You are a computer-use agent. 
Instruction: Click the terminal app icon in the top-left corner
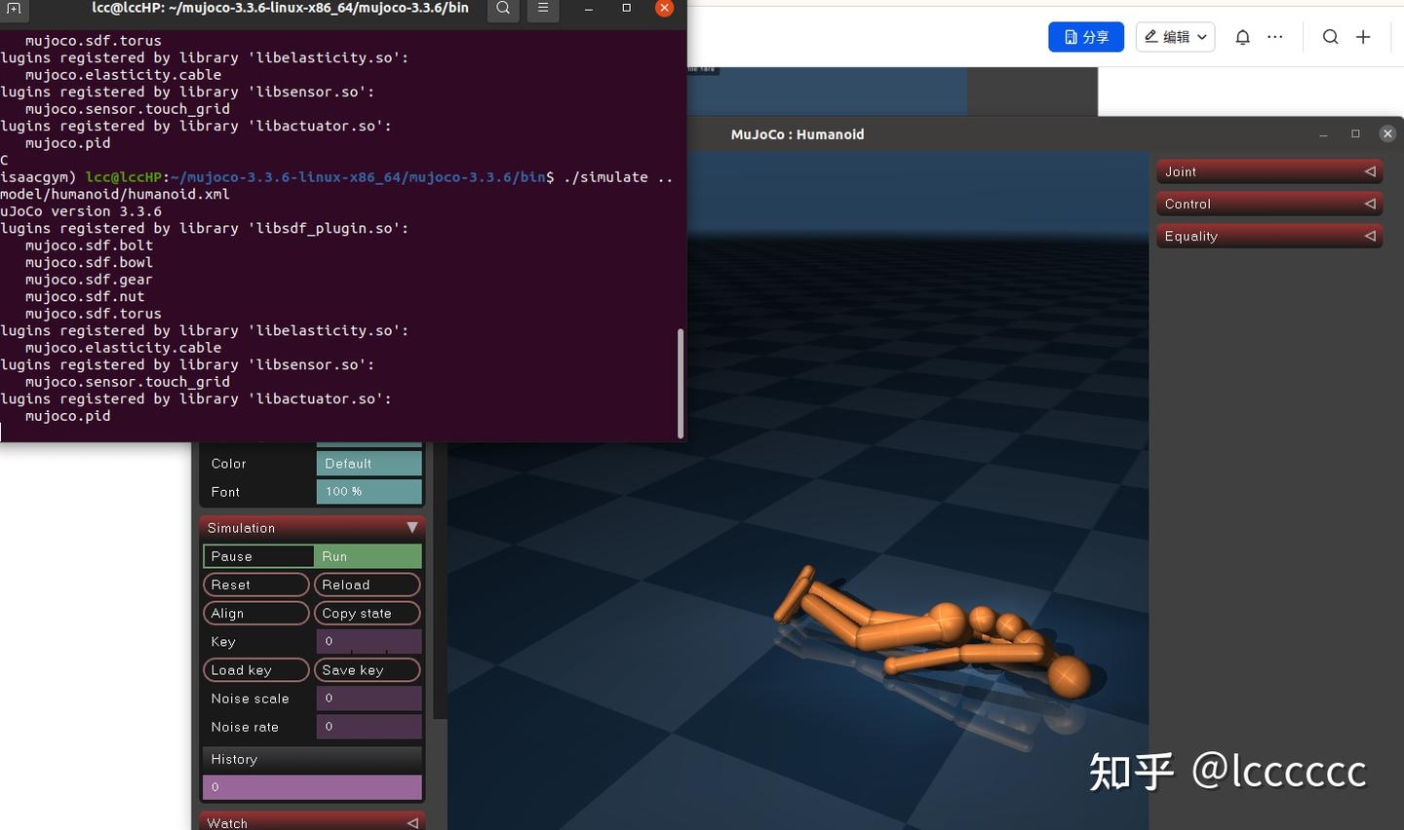[x=14, y=8]
